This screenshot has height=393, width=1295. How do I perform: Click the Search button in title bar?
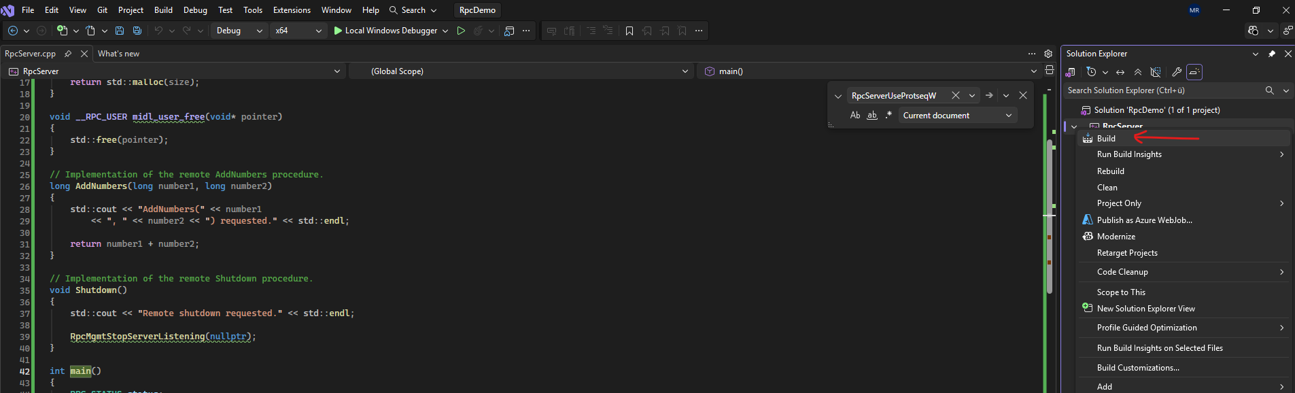click(x=413, y=10)
